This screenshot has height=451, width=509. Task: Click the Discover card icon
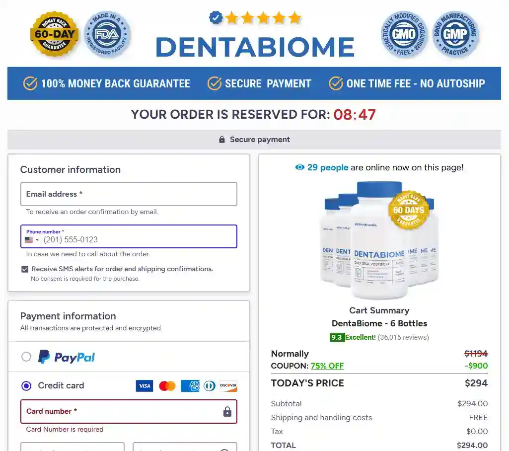click(228, 386)
